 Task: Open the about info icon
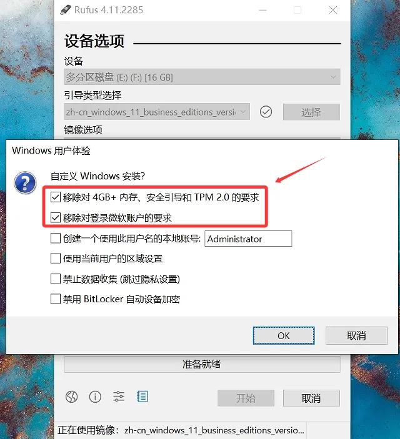(x=95, y=397)
